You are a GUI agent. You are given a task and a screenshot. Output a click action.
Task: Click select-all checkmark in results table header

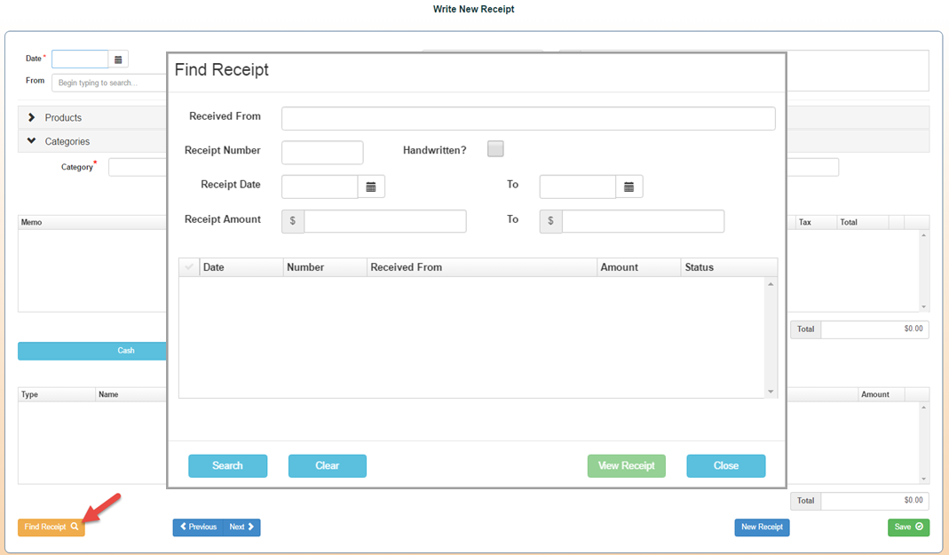[x=189, y=267]
